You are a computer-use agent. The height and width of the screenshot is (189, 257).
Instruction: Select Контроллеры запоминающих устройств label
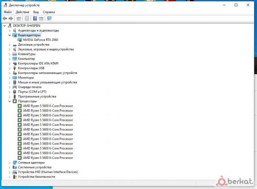click(x=48, y=73)
